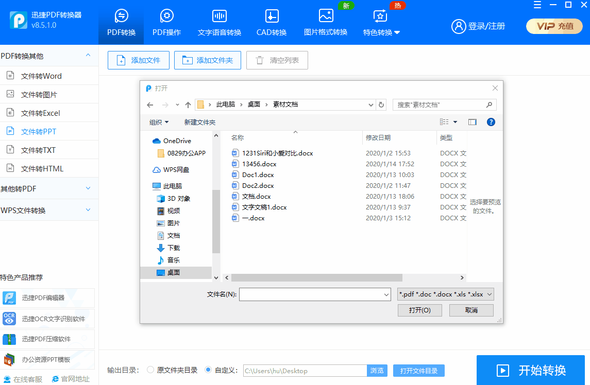Choose 文件转Word in sidebar
This screenshot has height=385, width=590.
pos(41,76)
